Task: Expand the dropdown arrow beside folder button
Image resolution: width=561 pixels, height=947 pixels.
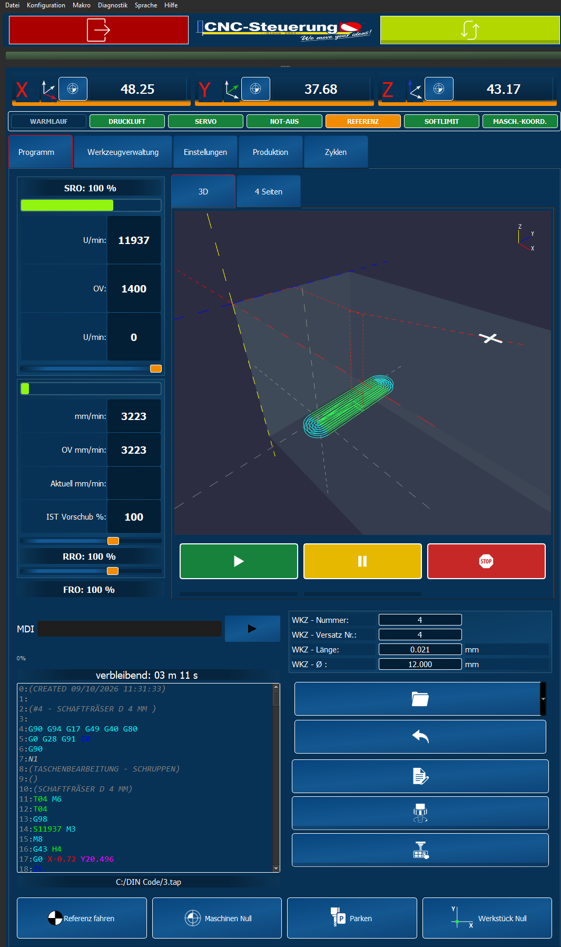Action: tap(543, 699)
